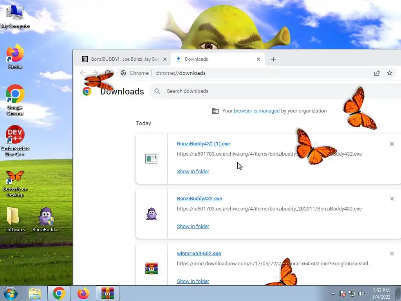Open My Computer desktop icon

(x=15, y=16)
